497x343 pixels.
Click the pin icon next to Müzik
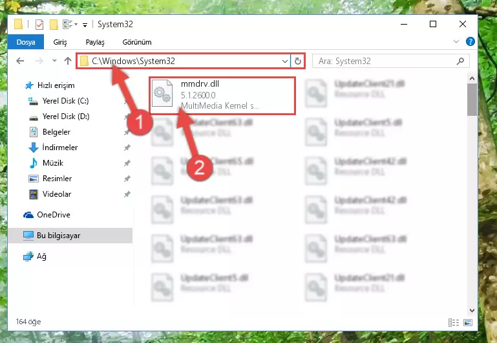(127, 163)
